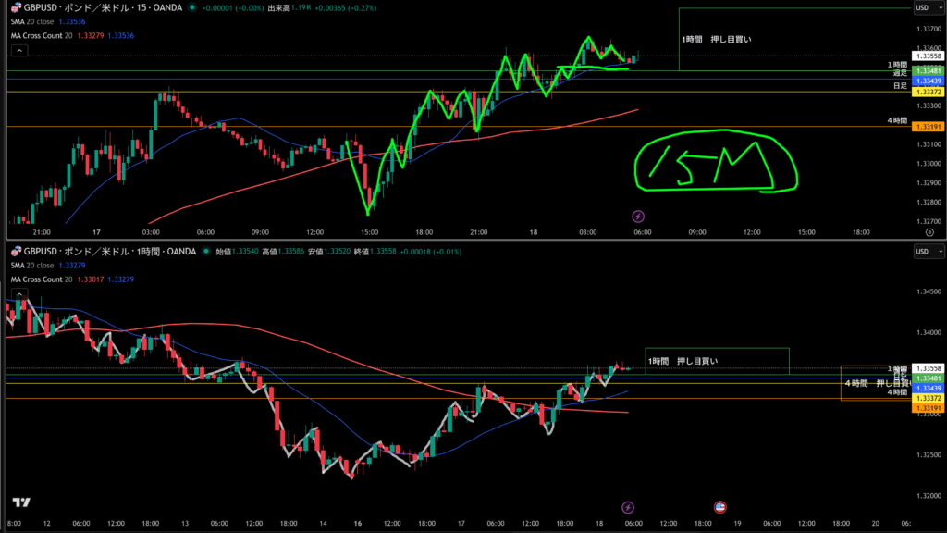Viewport: 947px width, 533px height.
Task: Click the purple lightning event icon on the top chart
Action: [x=638, y=216]
